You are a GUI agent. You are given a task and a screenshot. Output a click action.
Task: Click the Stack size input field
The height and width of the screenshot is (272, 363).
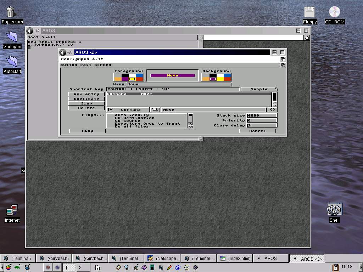click(x=262, y=115)
